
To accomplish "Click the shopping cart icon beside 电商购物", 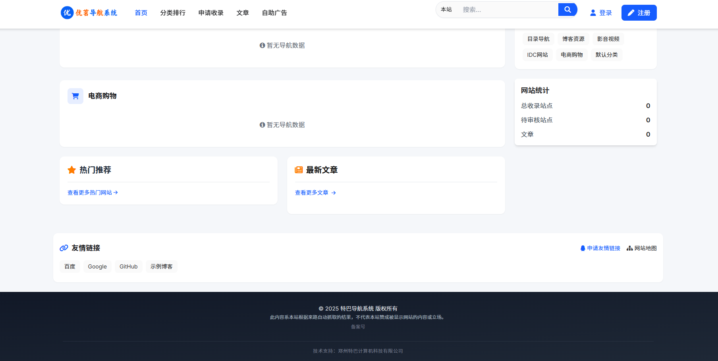I will coord(75,96).
